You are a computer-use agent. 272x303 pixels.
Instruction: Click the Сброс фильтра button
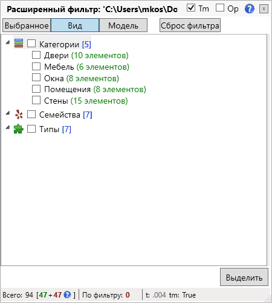tap(190, 25)
